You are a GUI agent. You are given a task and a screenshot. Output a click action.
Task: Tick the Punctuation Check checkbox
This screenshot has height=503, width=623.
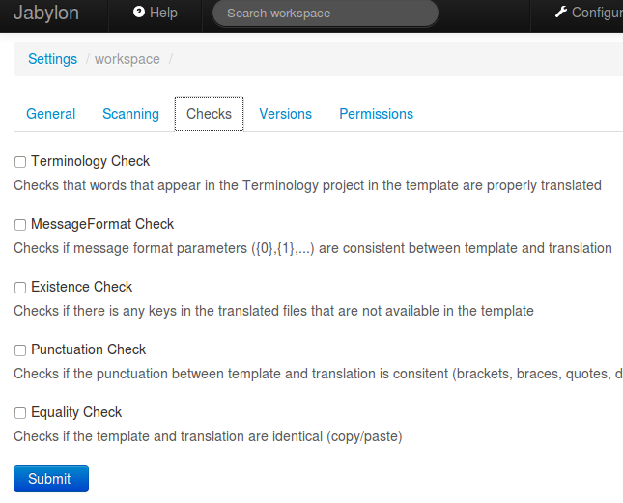pyautogui.click(x=20, y=350)
